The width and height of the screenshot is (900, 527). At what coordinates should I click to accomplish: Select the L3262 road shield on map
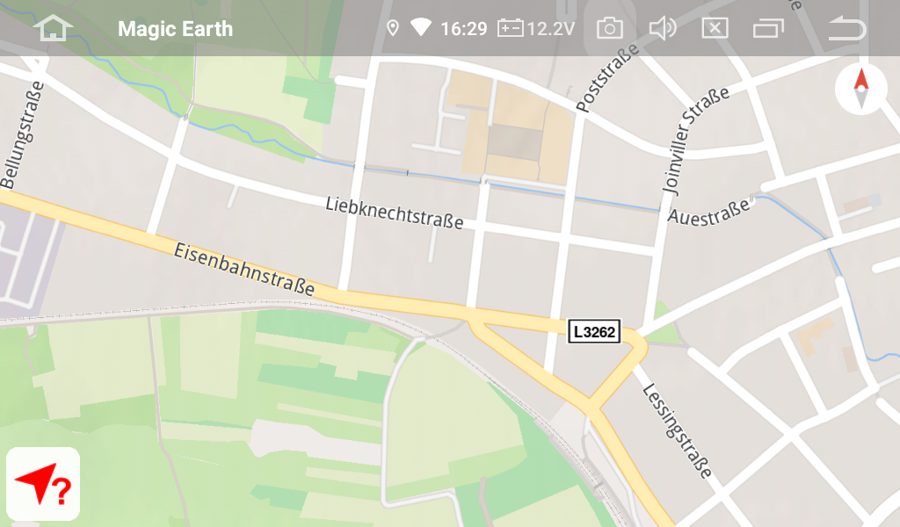pos(594,331)
